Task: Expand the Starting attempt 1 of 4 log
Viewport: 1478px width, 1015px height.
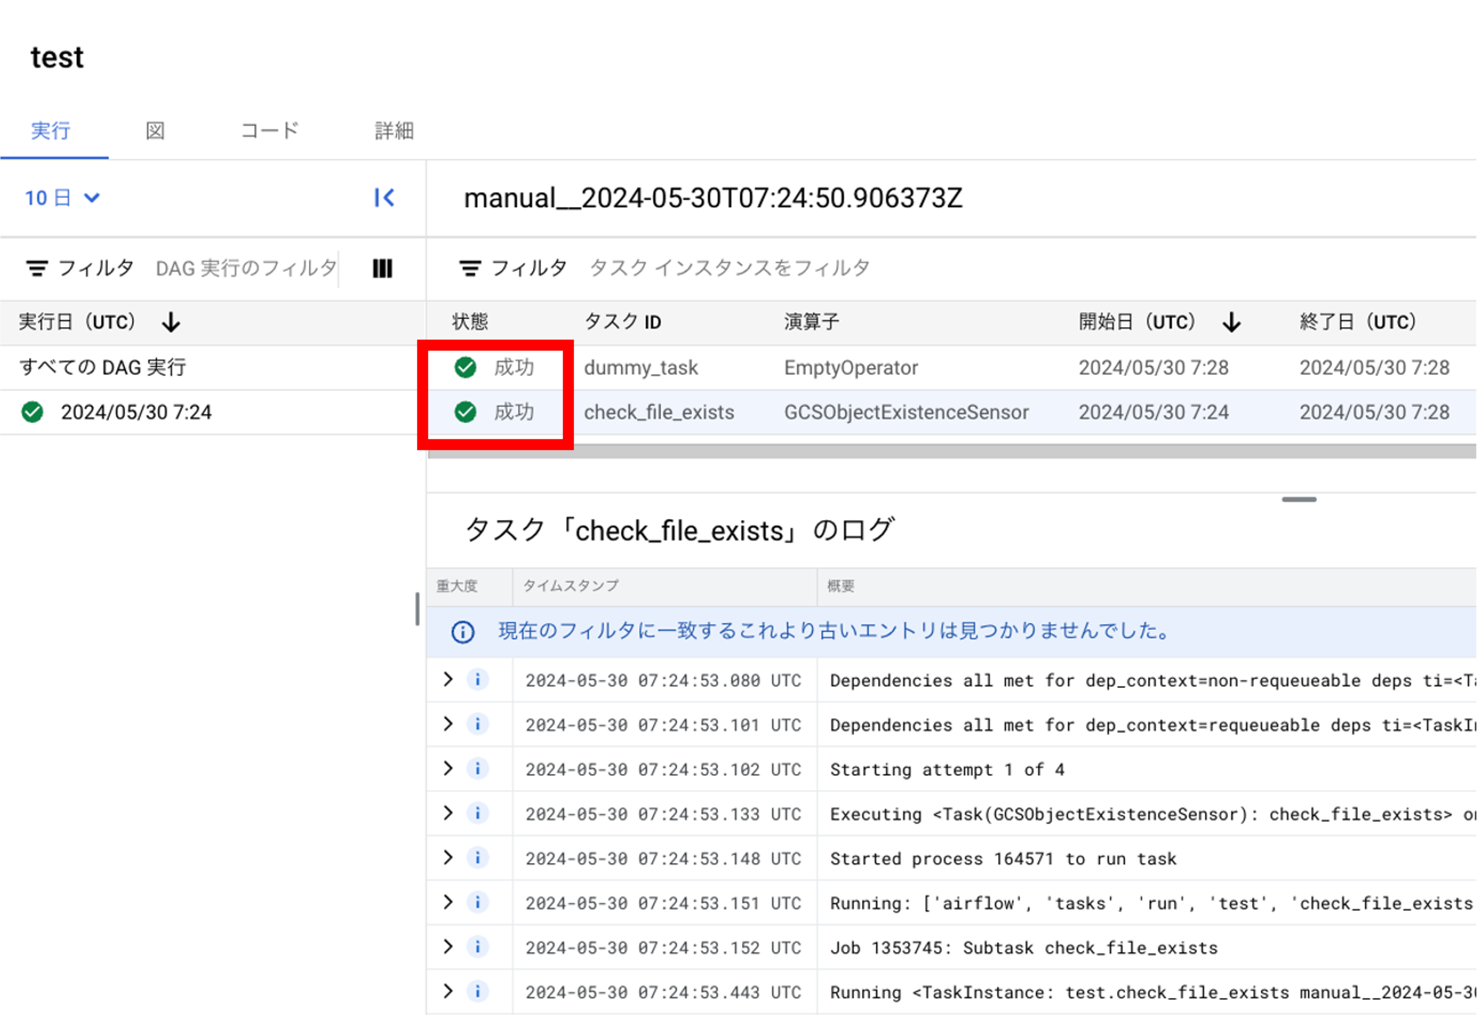Action: click(447, 769)
